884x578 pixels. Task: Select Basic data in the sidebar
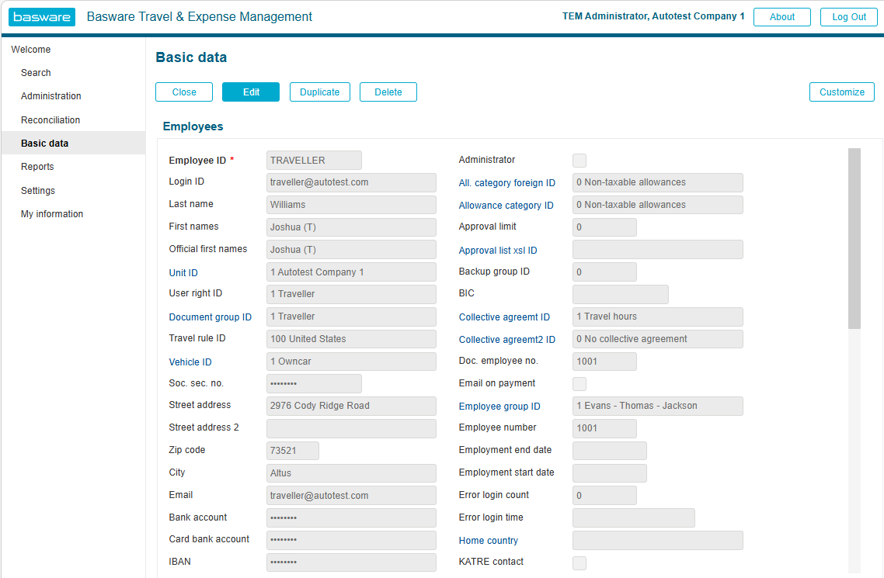73,143
